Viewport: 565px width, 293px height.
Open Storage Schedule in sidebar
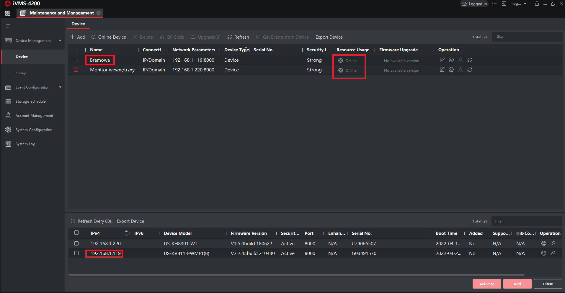point(31,102)
